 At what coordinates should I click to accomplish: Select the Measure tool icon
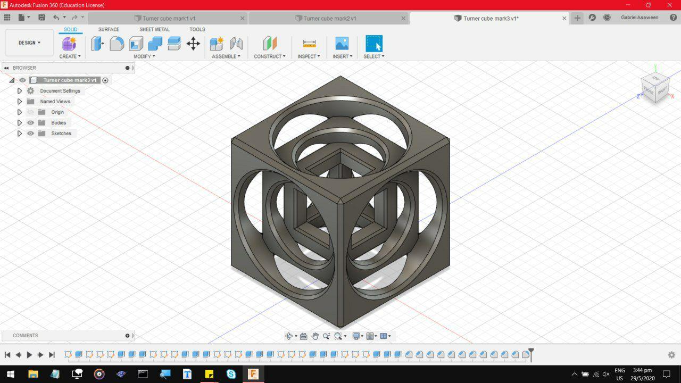pyautogui.click(x=309, y=44)
